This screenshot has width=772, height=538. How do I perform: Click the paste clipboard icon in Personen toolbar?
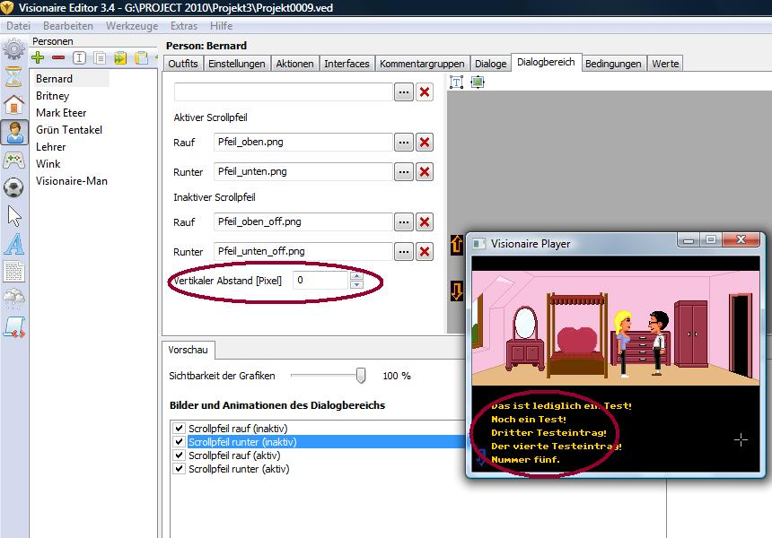(x=141, y=58)
